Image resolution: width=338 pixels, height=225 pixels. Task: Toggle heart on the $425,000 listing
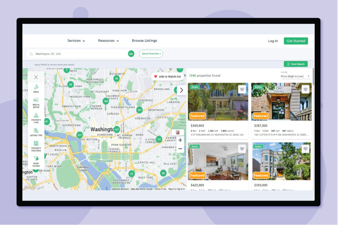click(242, 149)
